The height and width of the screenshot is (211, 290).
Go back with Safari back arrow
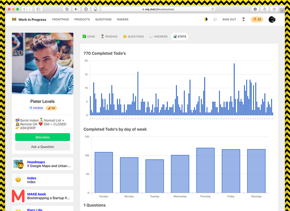(x=24, y=9)
